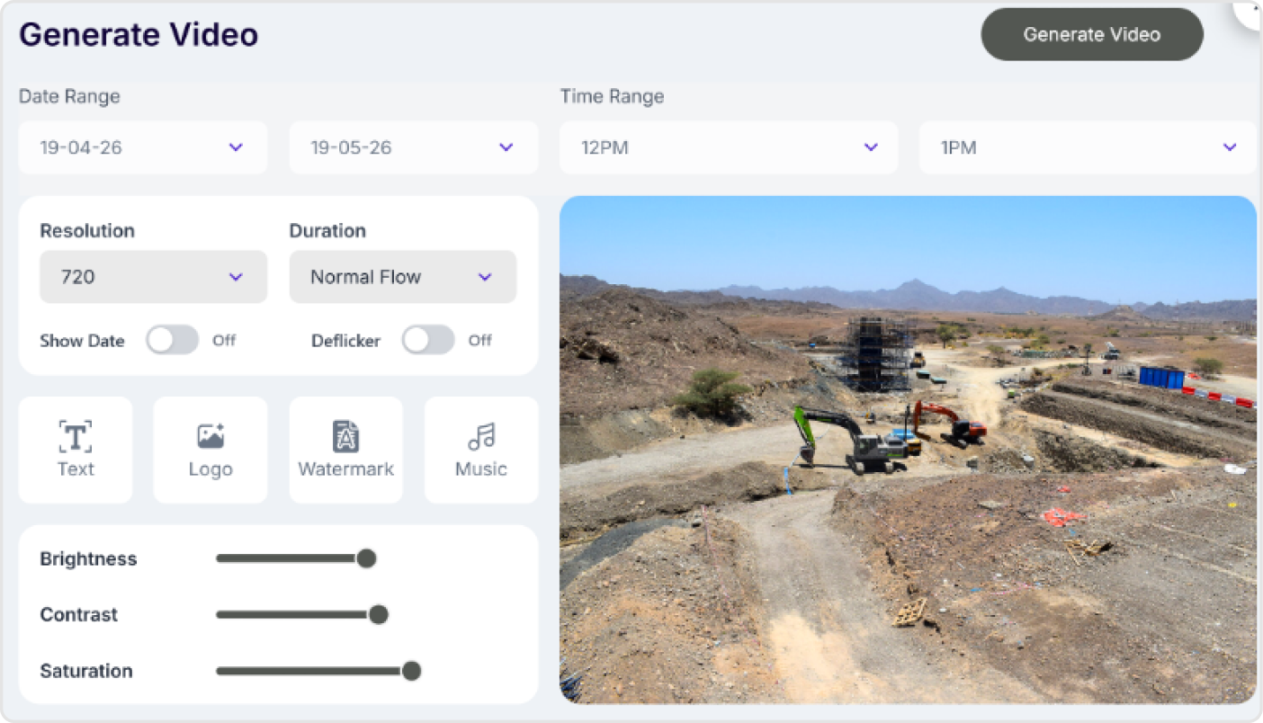This screenshot has height=723, width=1263.
Task: Click the 'Date Range' label
Action: tap(69, 96)
